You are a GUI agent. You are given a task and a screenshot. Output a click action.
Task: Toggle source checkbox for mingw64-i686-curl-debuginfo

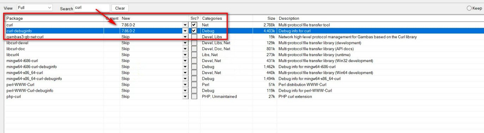194,67
